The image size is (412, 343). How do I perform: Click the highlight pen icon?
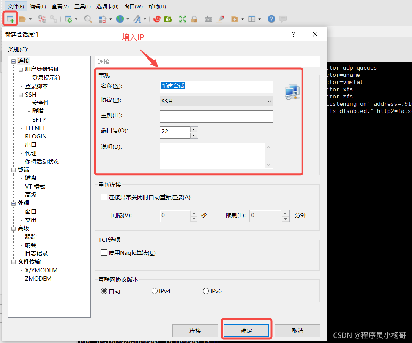click(x=220, y=19)
